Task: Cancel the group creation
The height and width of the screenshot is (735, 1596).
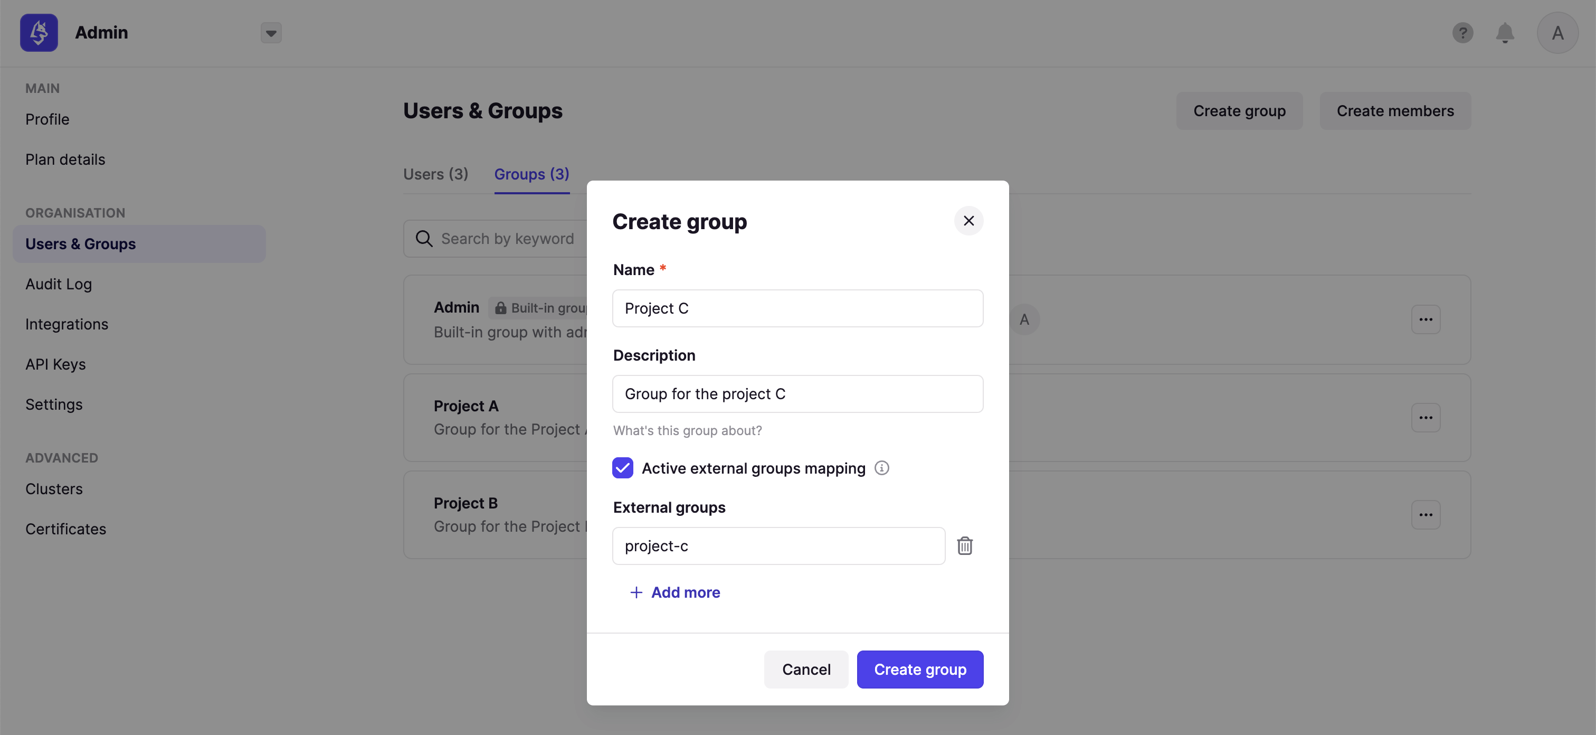Action: pyautogui.click(x=805, y=670)
